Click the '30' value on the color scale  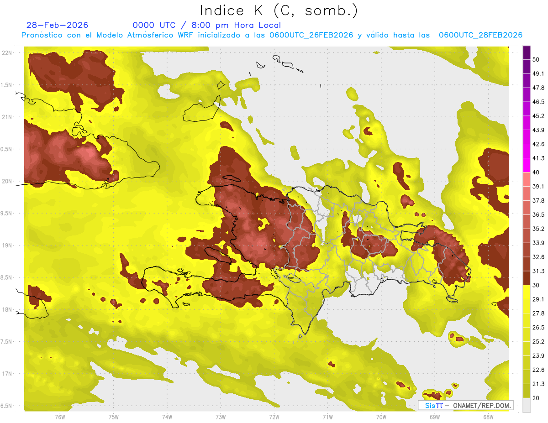click(x=536, y=285)
